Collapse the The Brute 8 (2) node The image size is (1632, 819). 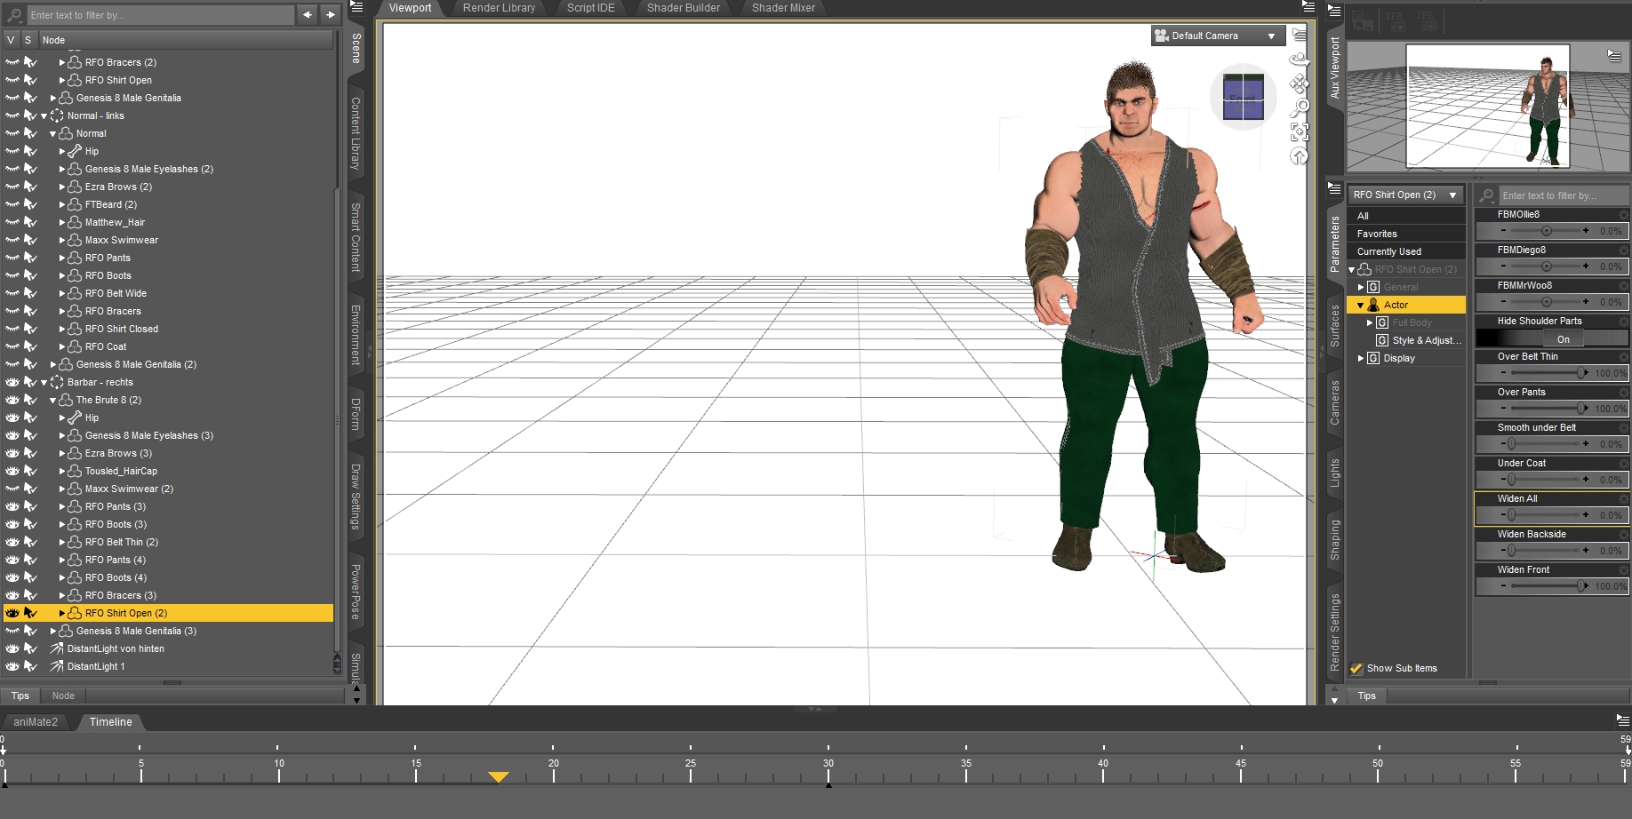tap(52, 401)
